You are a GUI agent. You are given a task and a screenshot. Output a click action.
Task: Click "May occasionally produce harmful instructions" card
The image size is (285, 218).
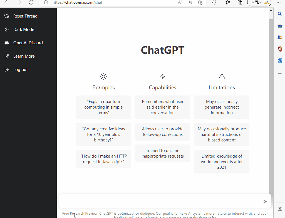[222, 134]
